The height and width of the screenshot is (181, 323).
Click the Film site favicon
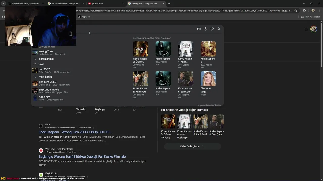pos(41,126)
